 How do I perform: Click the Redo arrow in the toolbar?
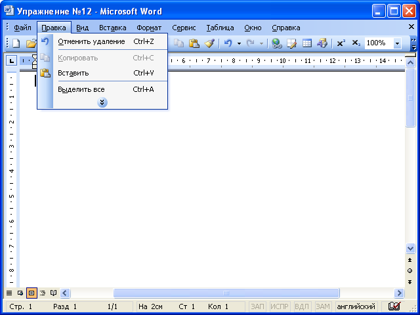pos(250,43)
